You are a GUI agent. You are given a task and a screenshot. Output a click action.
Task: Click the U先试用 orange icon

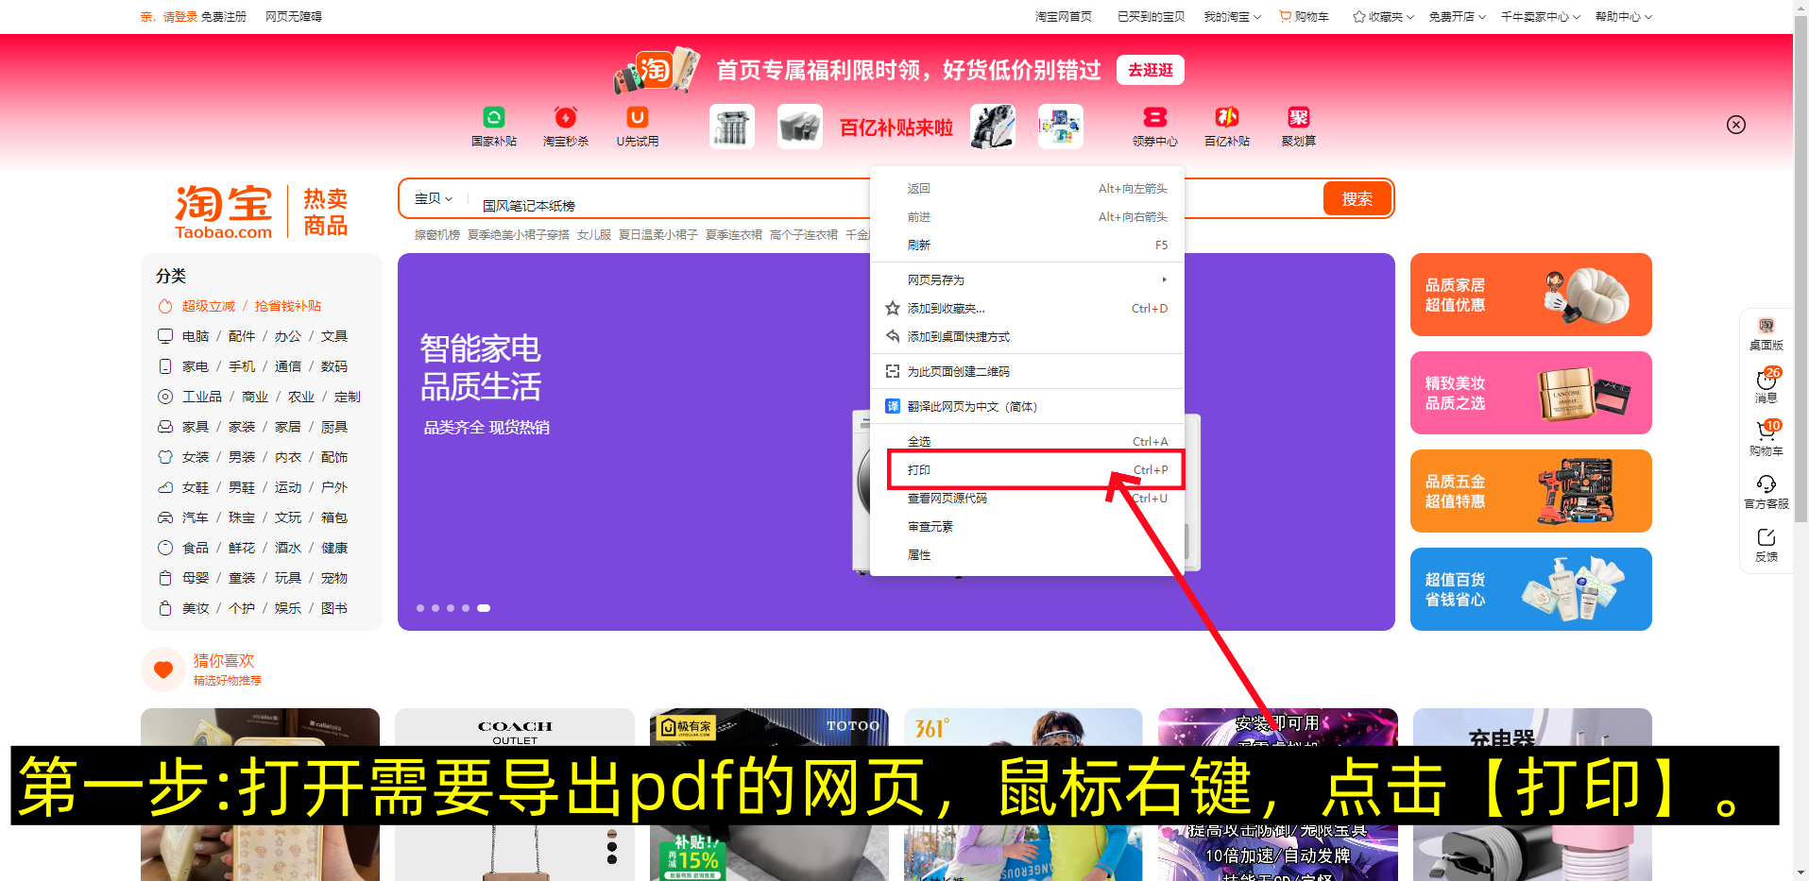[638, 117]
